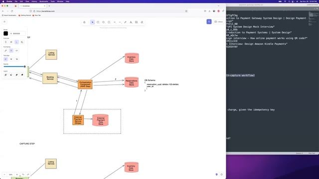The image size is (319, 179).
Task: Set font size to Large
Action: (16, 42)
